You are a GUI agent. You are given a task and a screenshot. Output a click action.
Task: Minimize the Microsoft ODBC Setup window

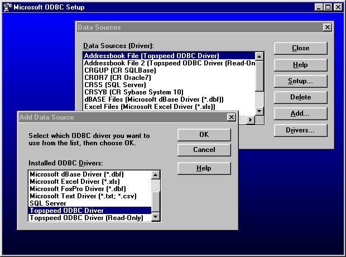click(x=319, y=7)
